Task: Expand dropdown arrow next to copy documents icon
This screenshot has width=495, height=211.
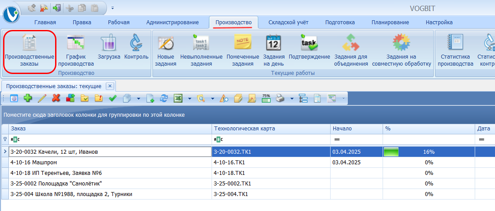Action: click(x=138, y=99)
